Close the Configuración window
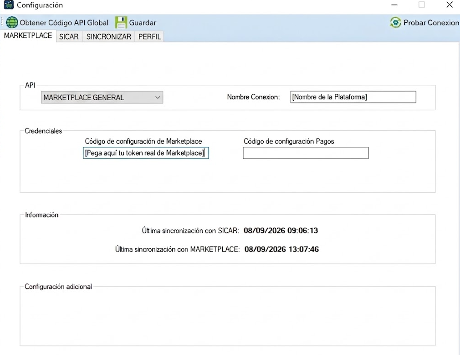This screenshot has height=355, width=460. (450, 5)
